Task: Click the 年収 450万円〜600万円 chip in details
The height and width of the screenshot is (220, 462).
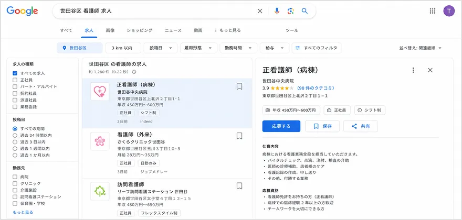Action: tap(291, 111)
